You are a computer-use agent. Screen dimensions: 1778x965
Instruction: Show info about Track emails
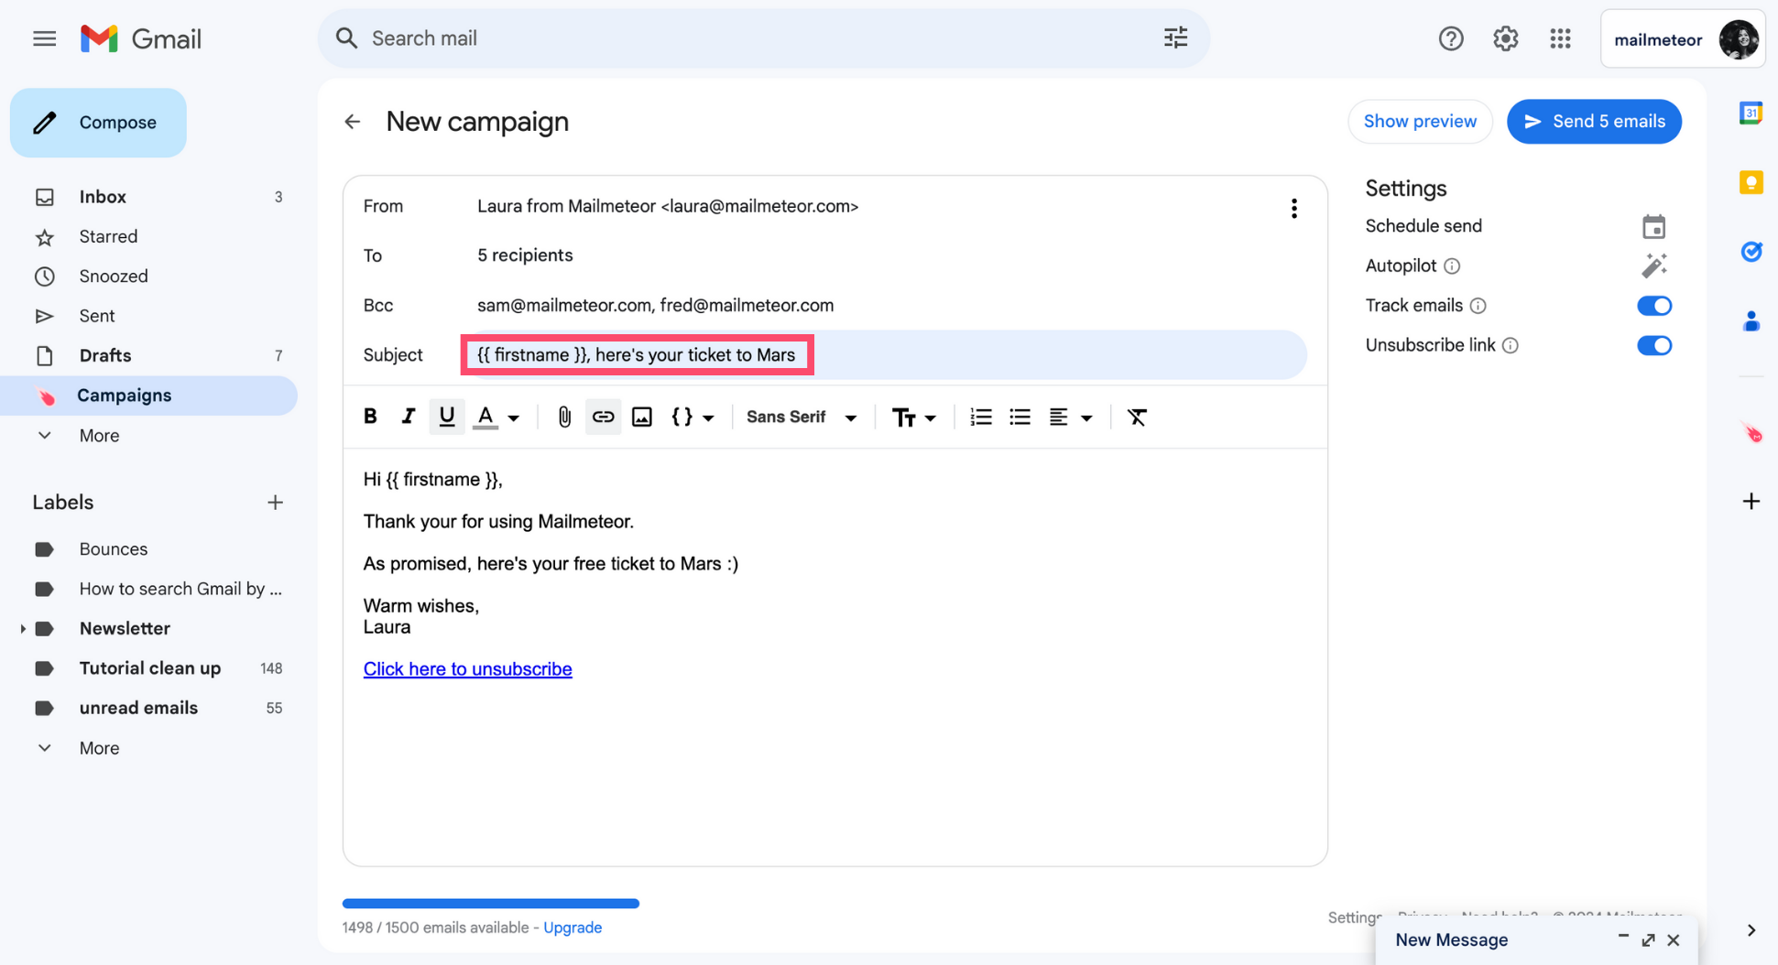point(1478,306)
